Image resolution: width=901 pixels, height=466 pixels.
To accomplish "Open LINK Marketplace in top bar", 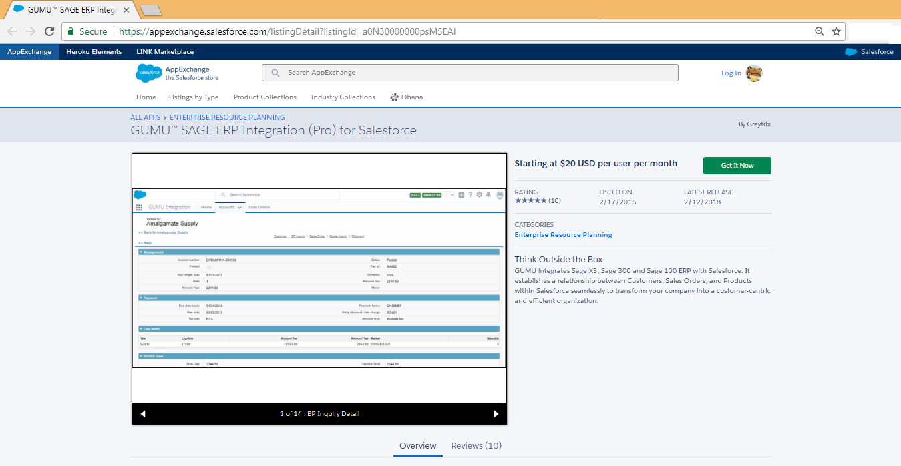I will (165, 52).
